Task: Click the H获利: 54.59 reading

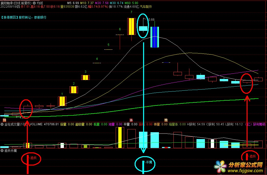Action: 196,124
